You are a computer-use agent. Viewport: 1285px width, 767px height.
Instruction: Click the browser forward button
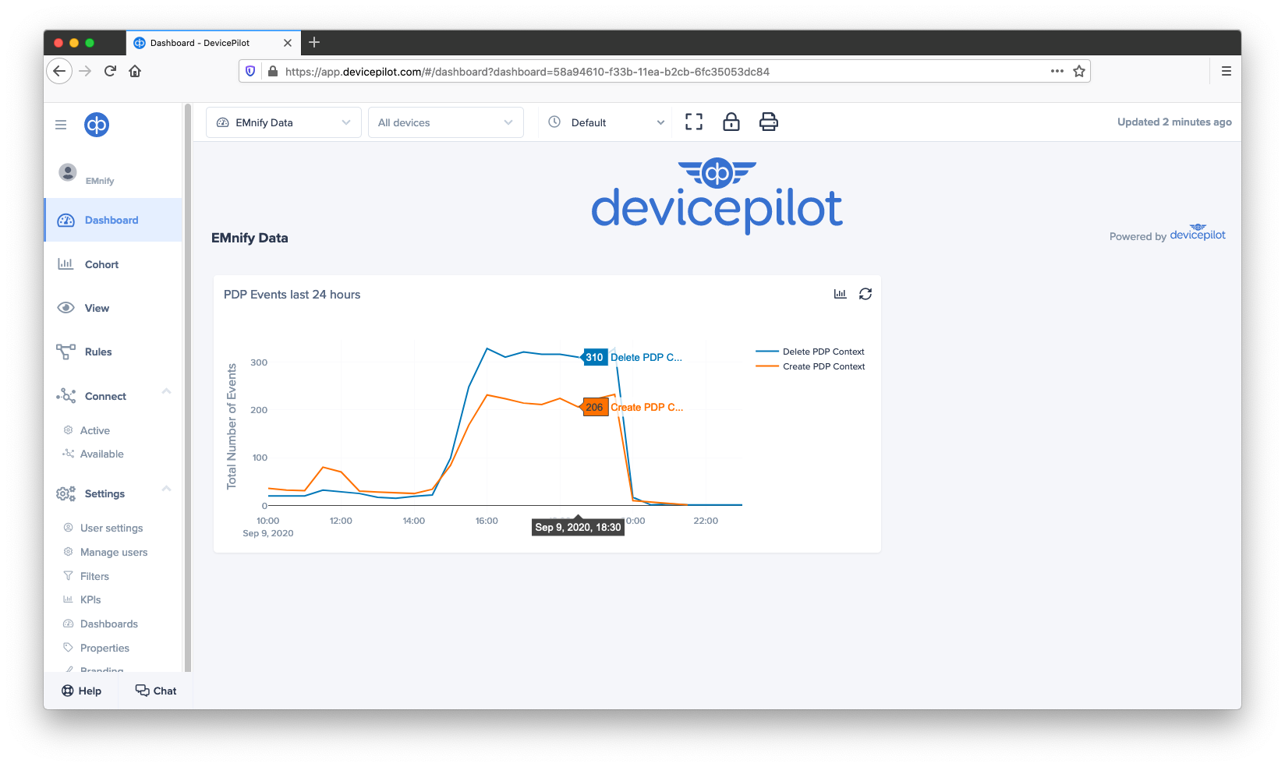86,71
